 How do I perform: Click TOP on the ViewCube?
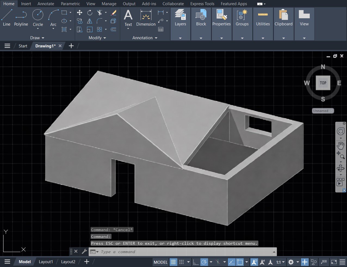pyautogui.click(x=323, y=83)
